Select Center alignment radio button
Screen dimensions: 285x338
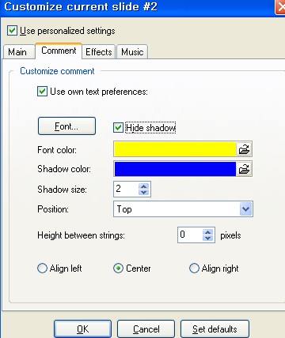point(118,269)
